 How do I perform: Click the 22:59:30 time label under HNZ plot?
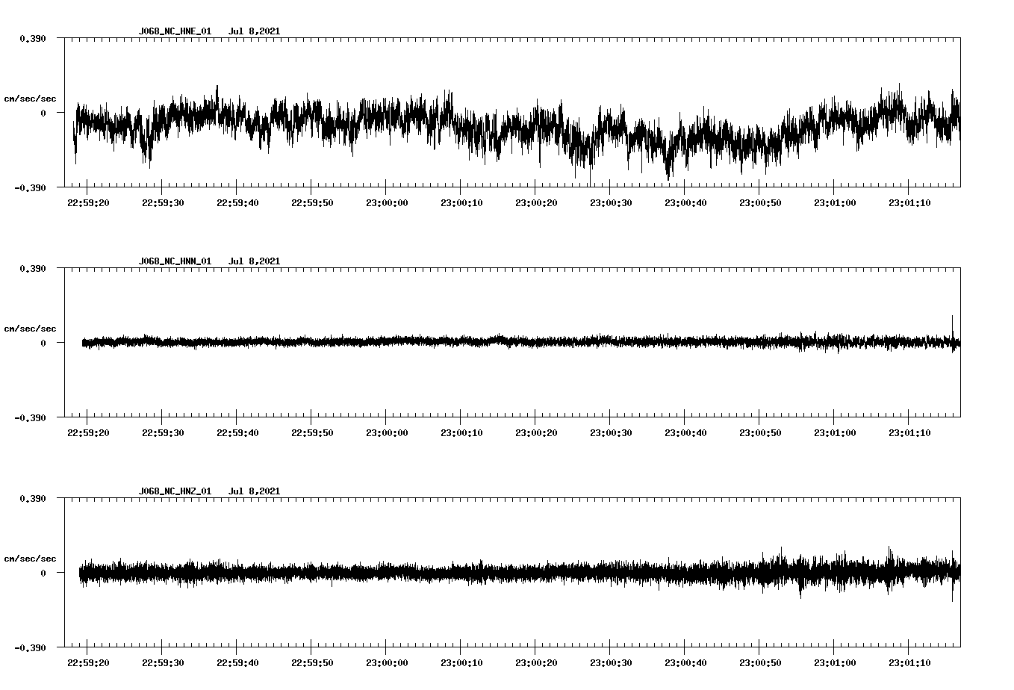(x=162, y=663)
